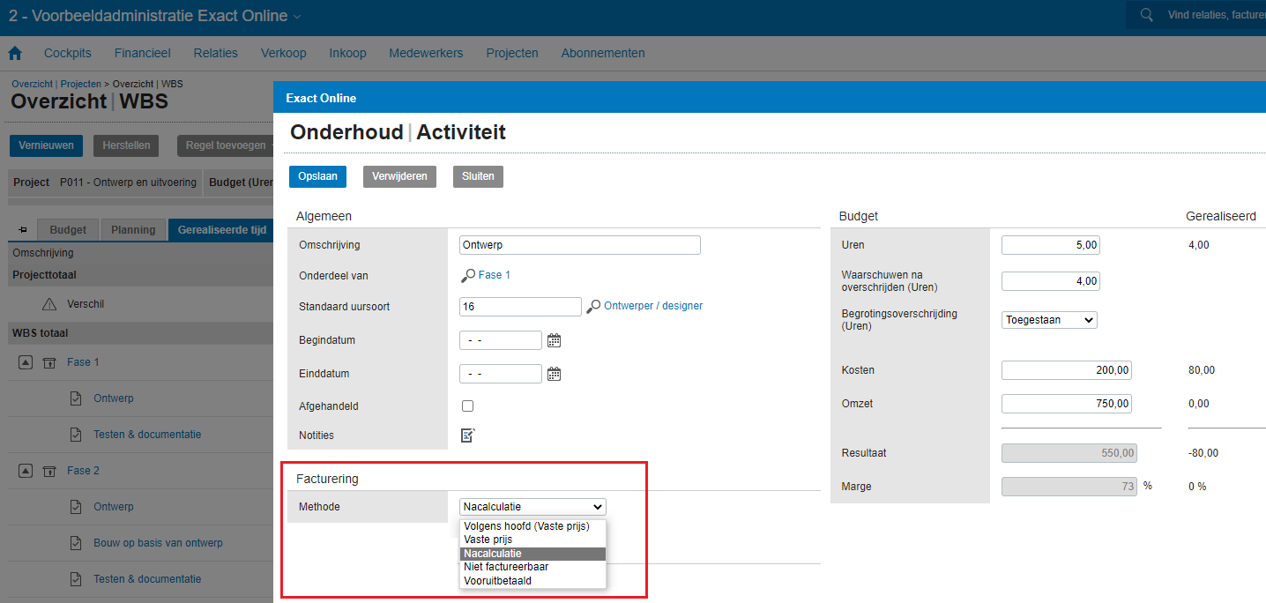Click magnifier icon beside Ontwerper / designer
Image resolution: width=1266 pixels, height=603 pixels.
coord(593,306)
